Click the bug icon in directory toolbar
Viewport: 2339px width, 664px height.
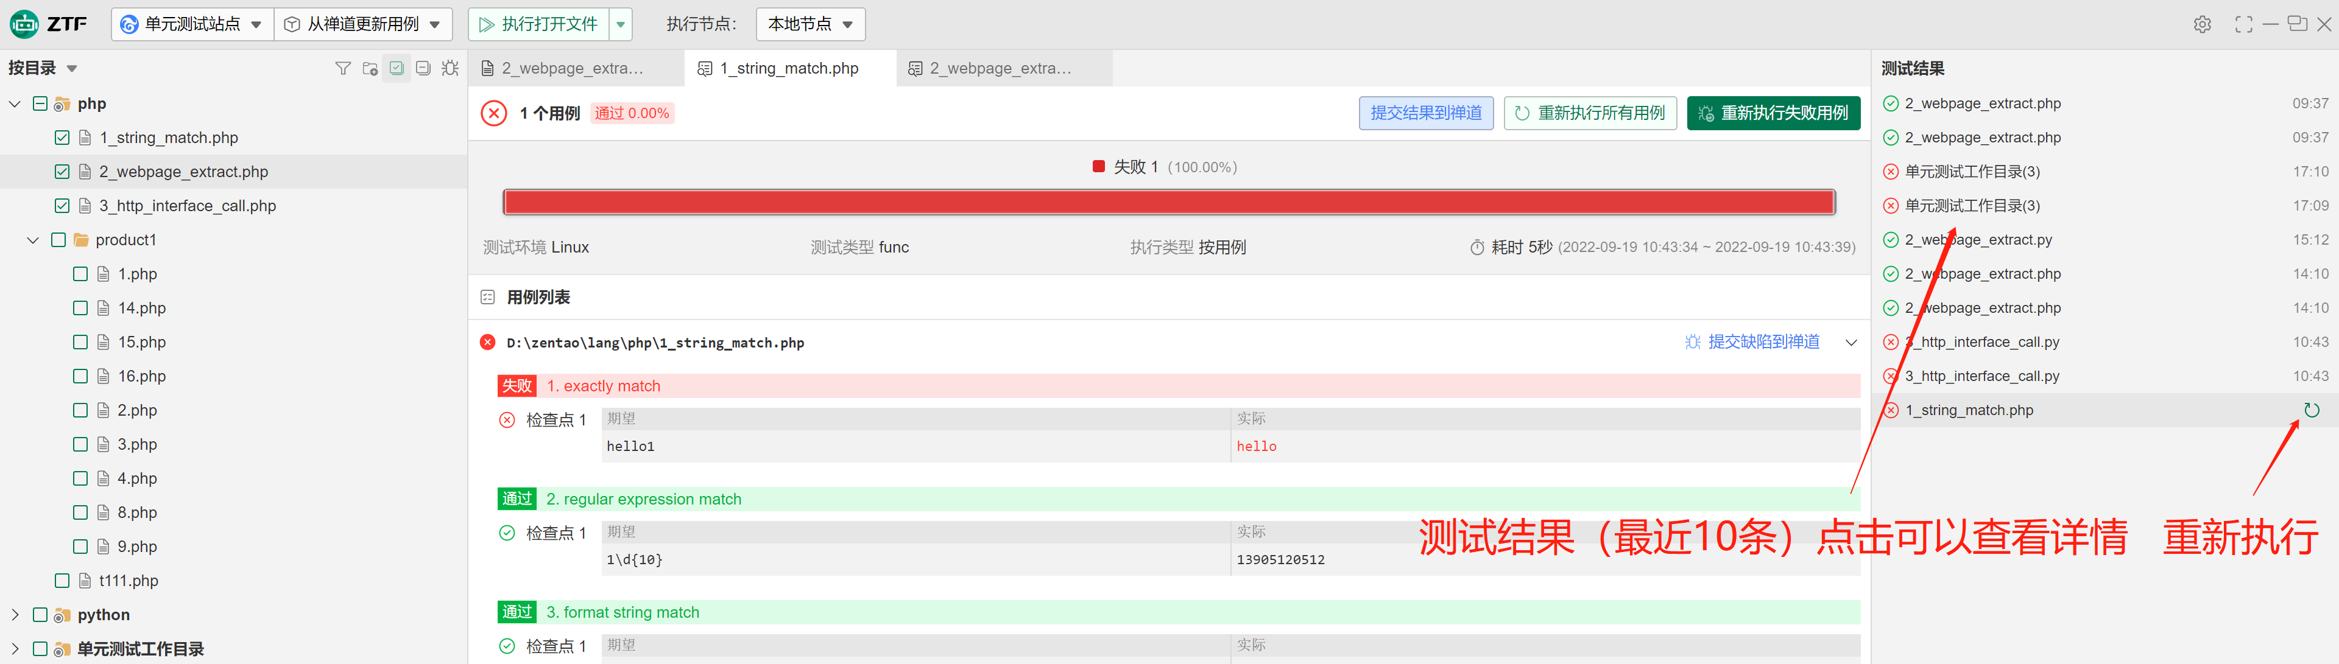(x=450, y=68)
